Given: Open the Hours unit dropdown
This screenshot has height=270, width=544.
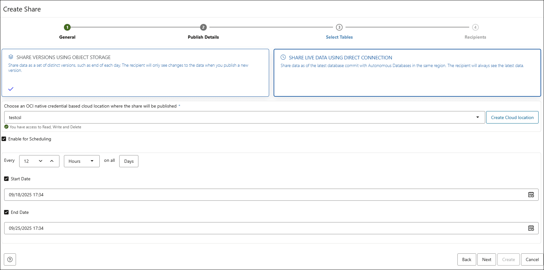Looking at the screenshot, I should click(x=82, y=161).
